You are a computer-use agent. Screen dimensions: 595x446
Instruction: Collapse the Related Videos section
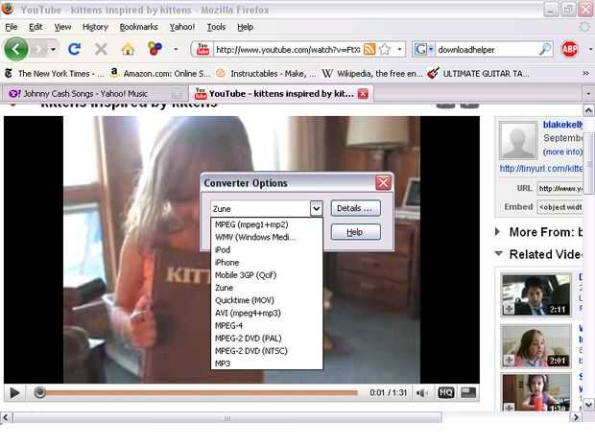coord(499,253)
